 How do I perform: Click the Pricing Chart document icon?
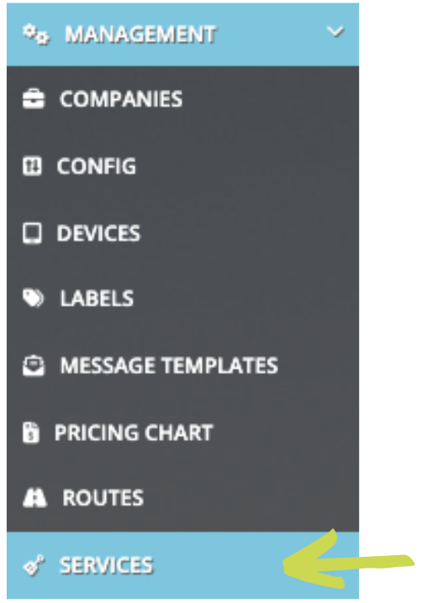pyautogui.click(x=31, y=433)
